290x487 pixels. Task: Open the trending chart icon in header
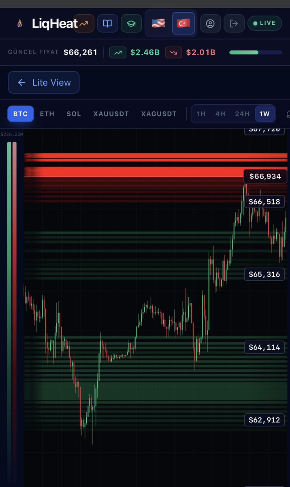pyautogui.click(x=84, y=24)
